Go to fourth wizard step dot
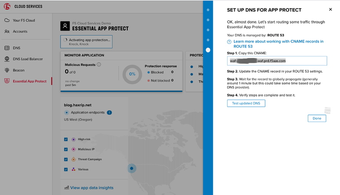The height and width of the screenshot is (195, 340). 208,40
